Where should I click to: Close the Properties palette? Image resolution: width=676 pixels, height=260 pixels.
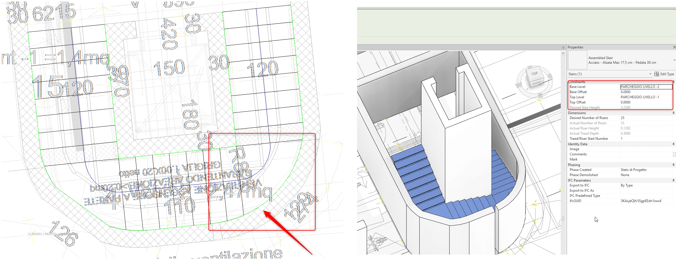pos(674,47)
